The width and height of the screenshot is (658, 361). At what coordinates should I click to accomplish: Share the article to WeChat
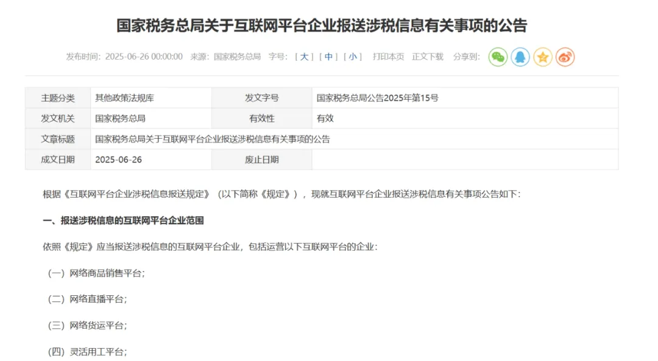(x=498, y=57)
